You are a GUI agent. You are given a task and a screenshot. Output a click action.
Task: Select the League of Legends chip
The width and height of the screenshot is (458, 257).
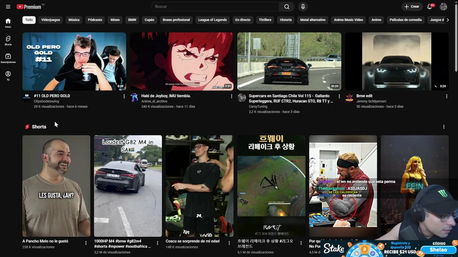pyautogui.click(x=213, y=20)
